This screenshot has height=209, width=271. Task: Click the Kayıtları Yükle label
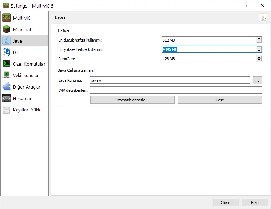[x=27, y=110]
